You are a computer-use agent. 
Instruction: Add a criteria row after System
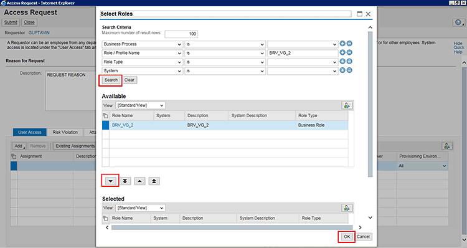tap(342, 70)
